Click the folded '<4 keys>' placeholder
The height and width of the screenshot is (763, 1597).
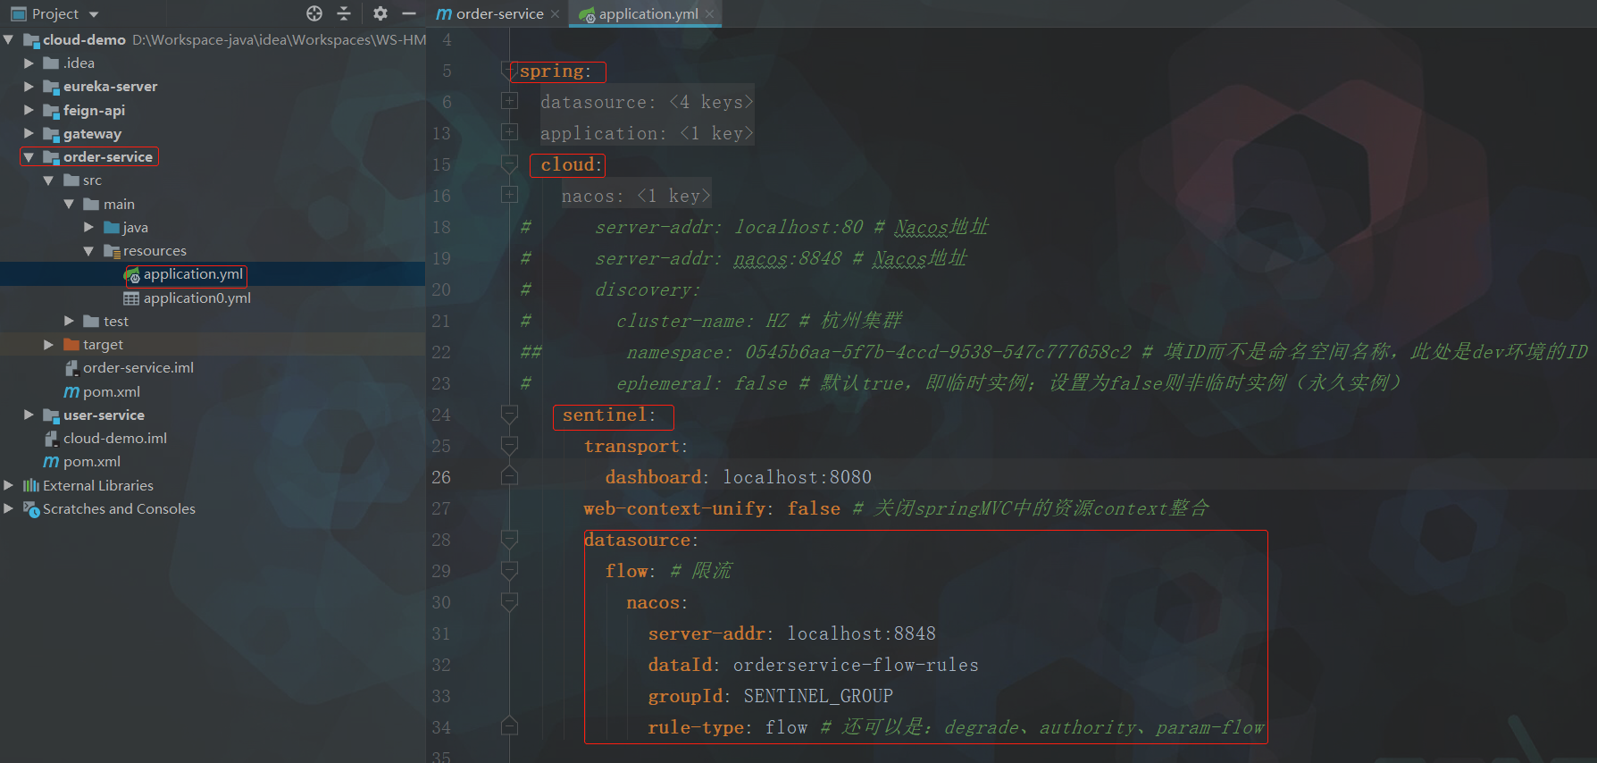(712, 102)
